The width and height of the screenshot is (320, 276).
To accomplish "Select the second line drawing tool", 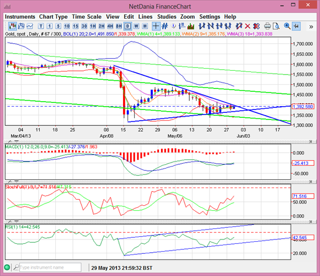I will click(211, 26).
